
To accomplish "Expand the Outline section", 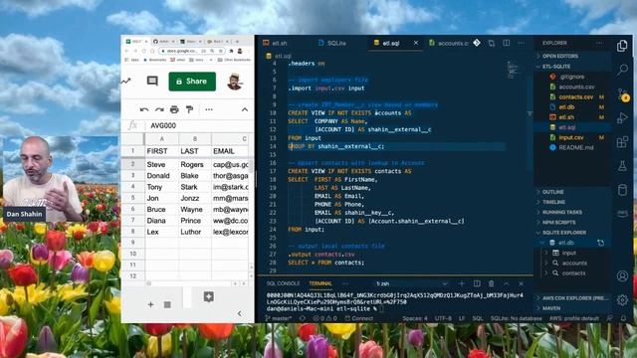I will pos(553,192).
